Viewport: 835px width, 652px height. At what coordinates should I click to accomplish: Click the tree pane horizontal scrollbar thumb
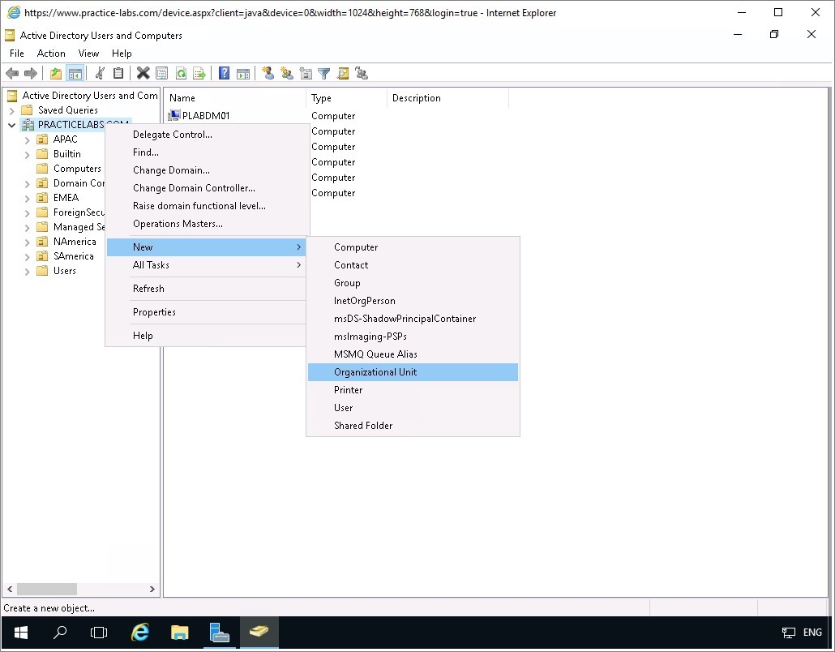coord(47,590)
